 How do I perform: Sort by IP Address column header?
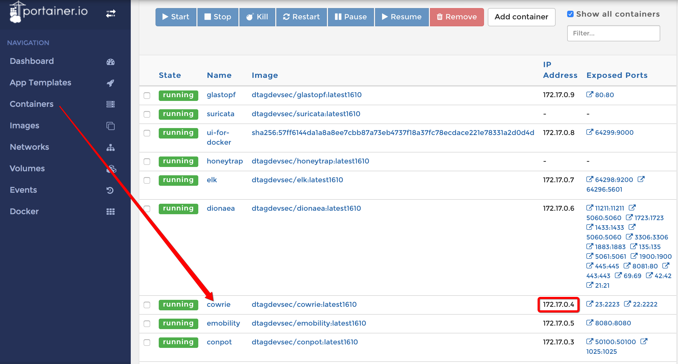tap(560, 70)
